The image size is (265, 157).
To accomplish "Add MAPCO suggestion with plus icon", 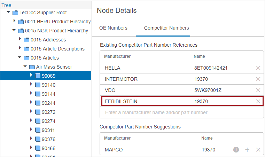I will coord(247,150).
